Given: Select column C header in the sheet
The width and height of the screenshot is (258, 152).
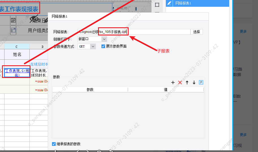Looking at the screenshot, I should coord(17,47).
